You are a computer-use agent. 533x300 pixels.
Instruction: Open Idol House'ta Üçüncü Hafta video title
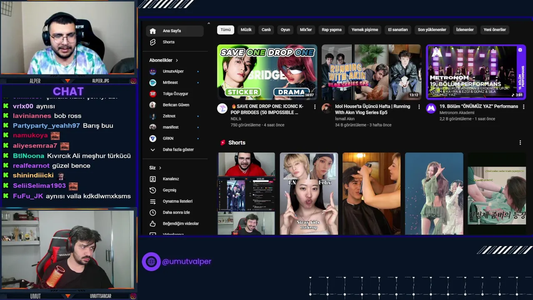[x=373, y=110]
